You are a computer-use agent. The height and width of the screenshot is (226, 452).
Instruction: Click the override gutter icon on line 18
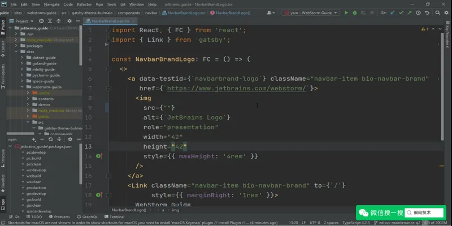coord(99,195)
